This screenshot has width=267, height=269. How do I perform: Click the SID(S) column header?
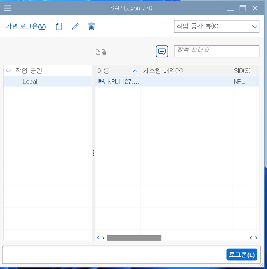[245, 71]
